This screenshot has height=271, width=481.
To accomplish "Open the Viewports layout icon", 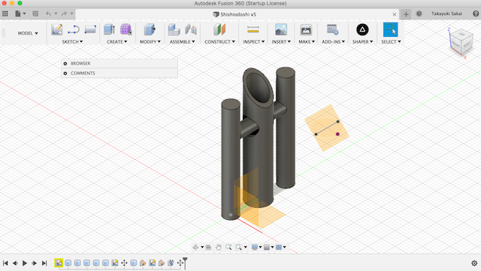I will point(279,247).
